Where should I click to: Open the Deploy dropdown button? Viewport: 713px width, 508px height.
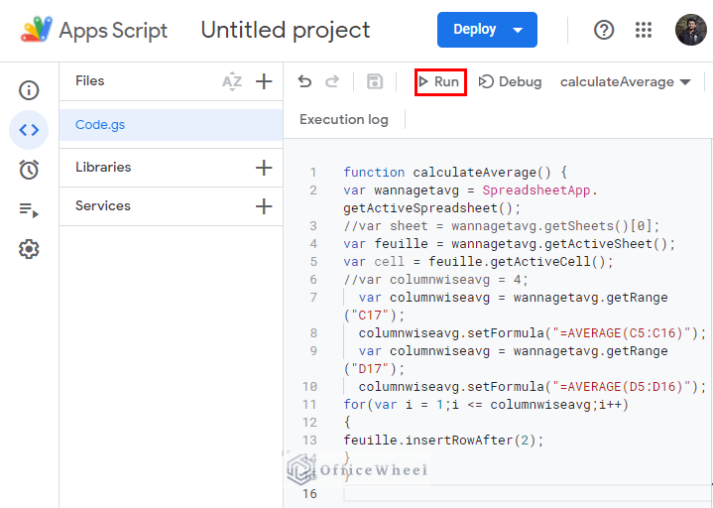pos(487,30)
